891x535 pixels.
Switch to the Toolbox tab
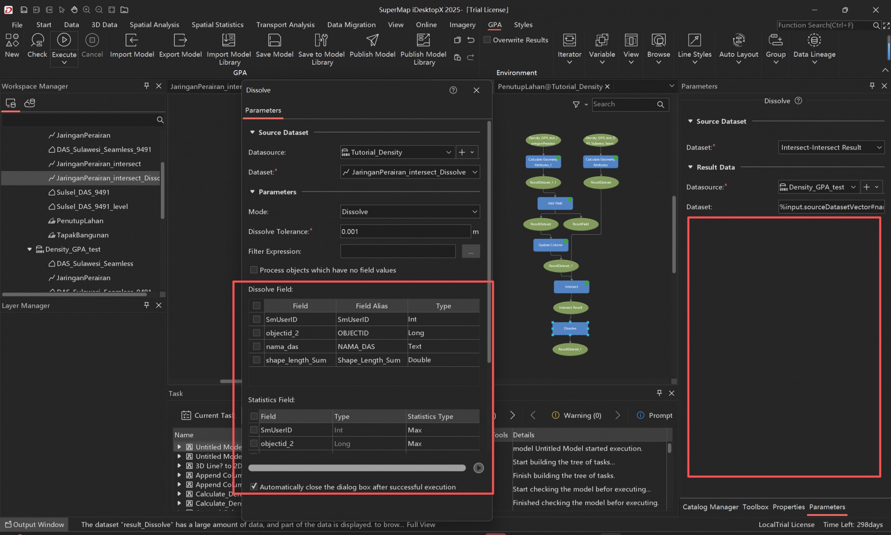pos(755,507)
